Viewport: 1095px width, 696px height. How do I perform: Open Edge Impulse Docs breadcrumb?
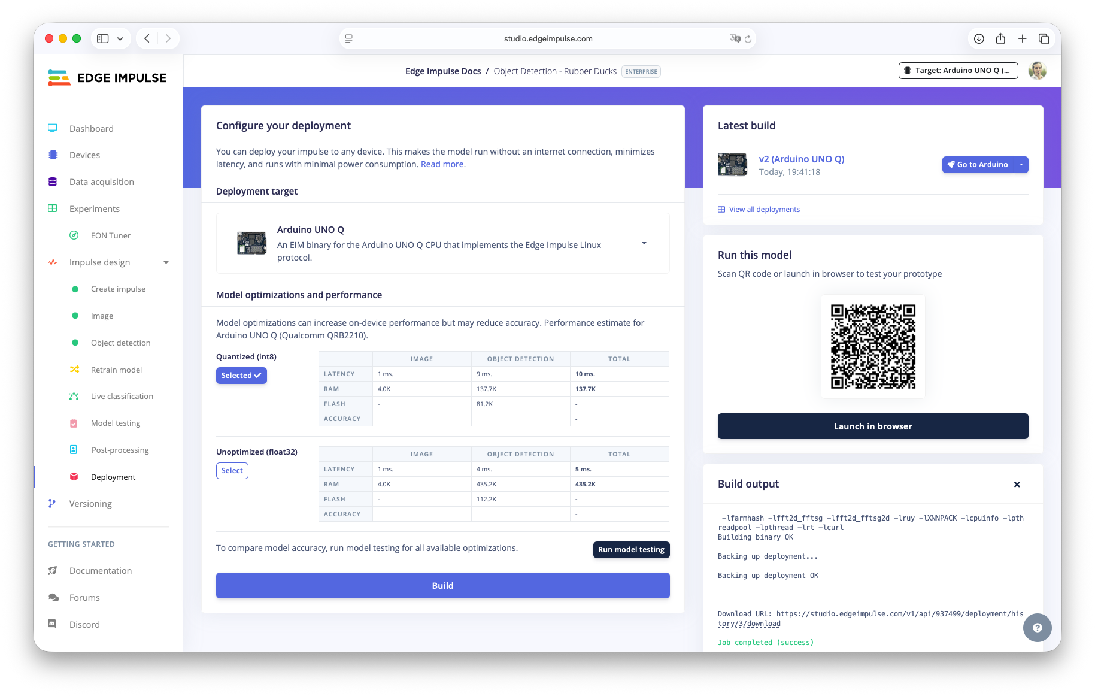click(x=442, y=71)
